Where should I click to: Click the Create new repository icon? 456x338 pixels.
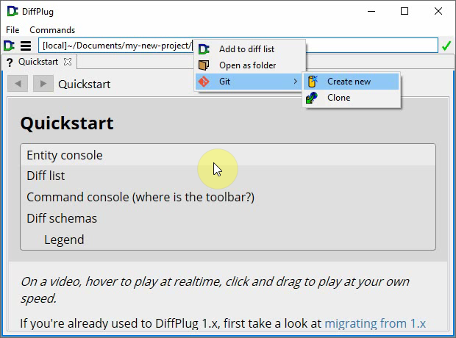[x=313, y=82]
